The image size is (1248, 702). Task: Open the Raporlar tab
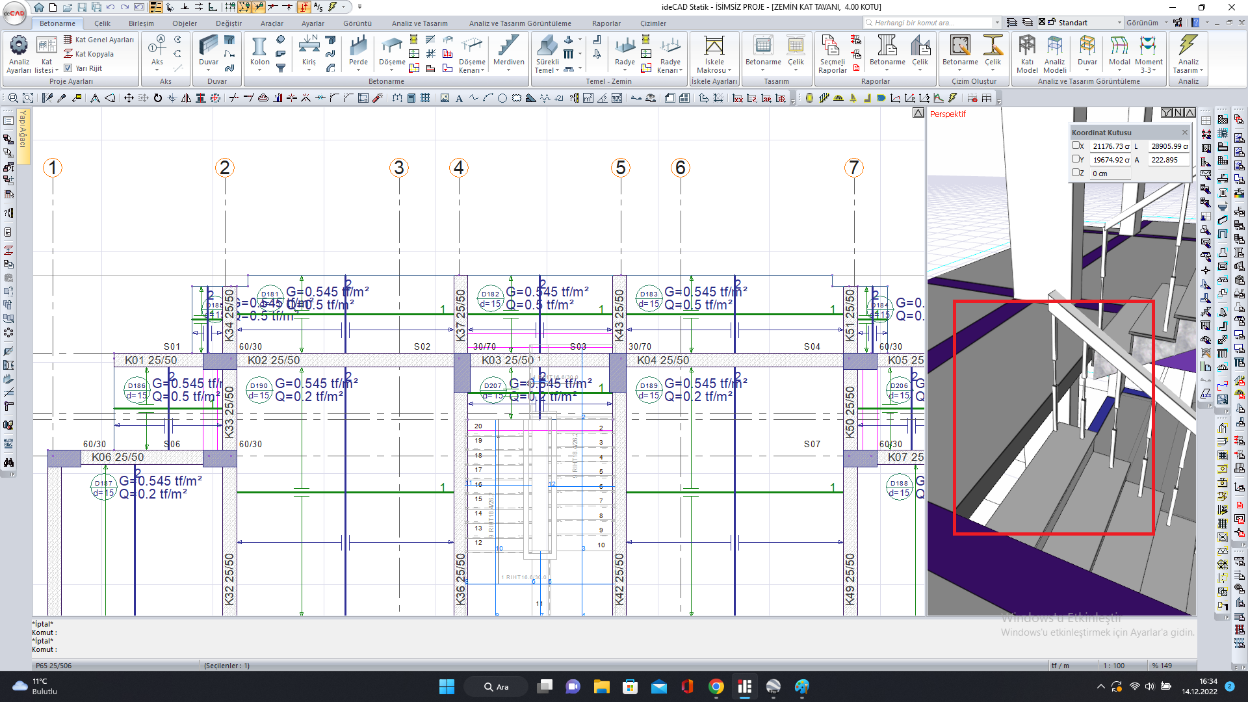click(606, 23)
